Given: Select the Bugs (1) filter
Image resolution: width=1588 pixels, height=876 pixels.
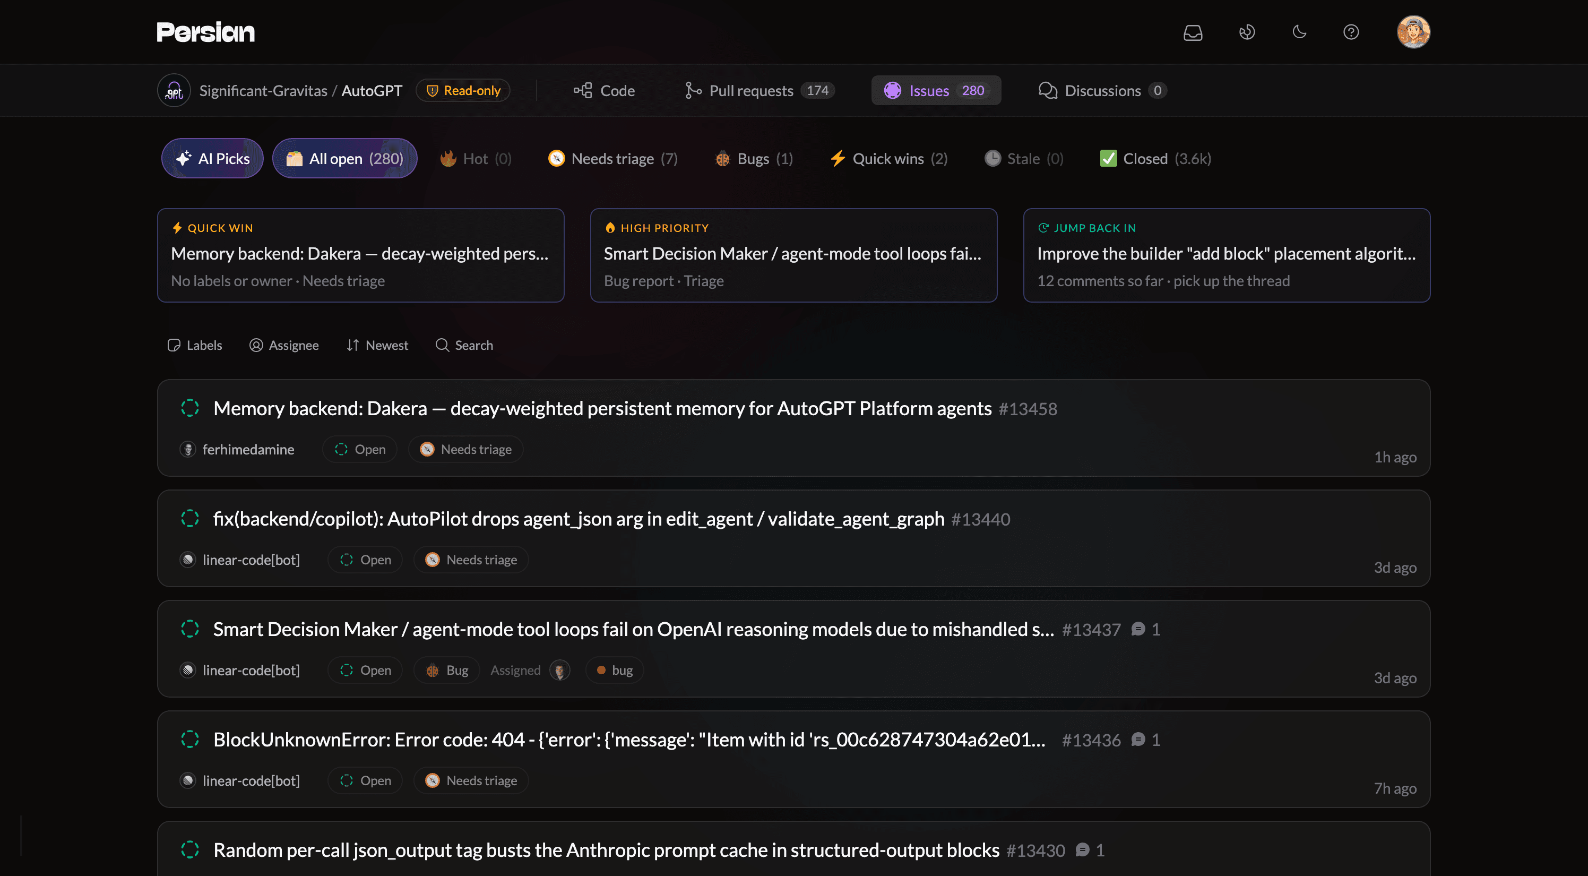Looking at the screenshot, I should [x=753, y=158].
